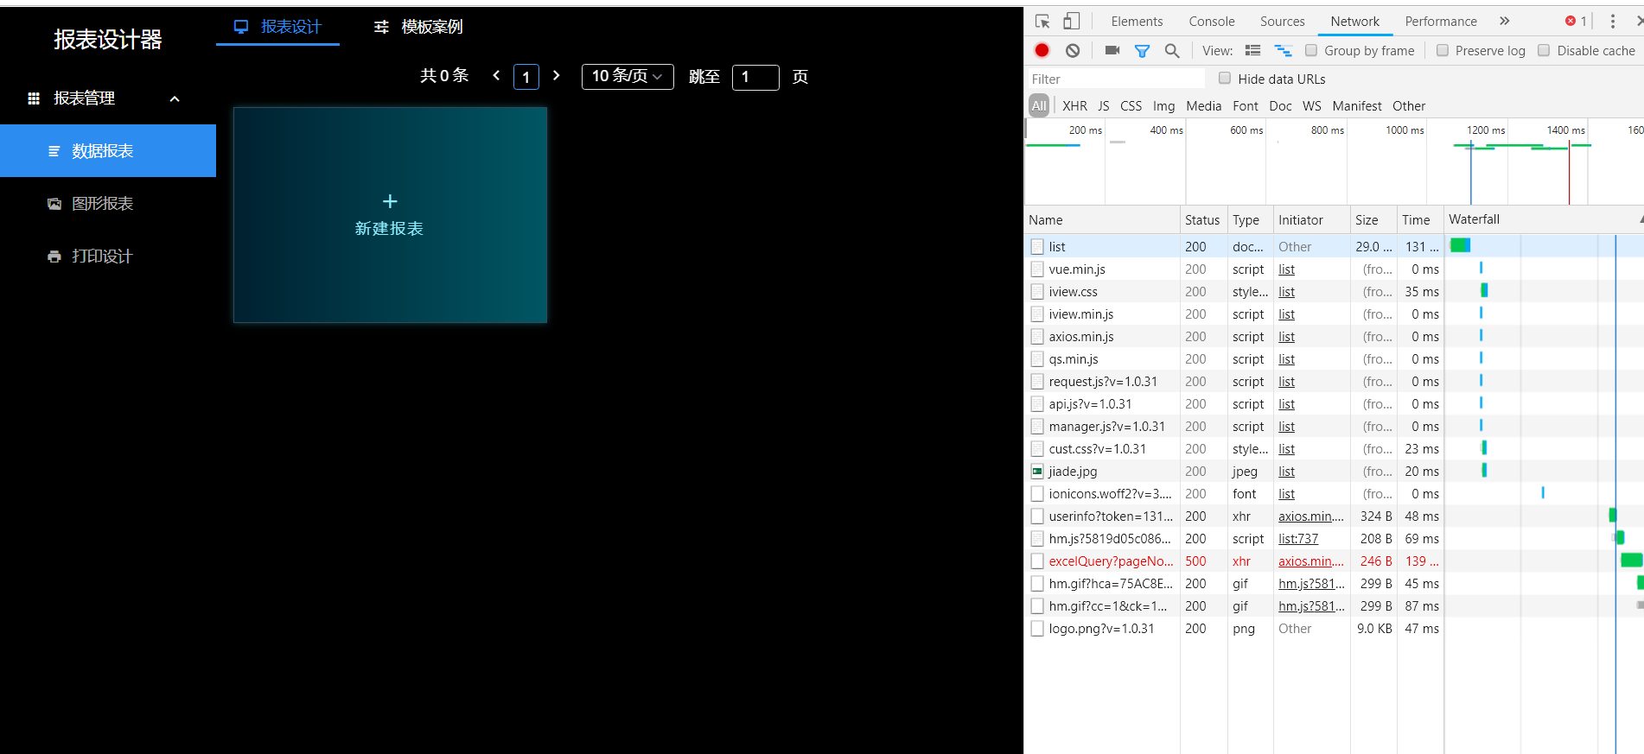Enable Preserve log checkbox

1443,51
